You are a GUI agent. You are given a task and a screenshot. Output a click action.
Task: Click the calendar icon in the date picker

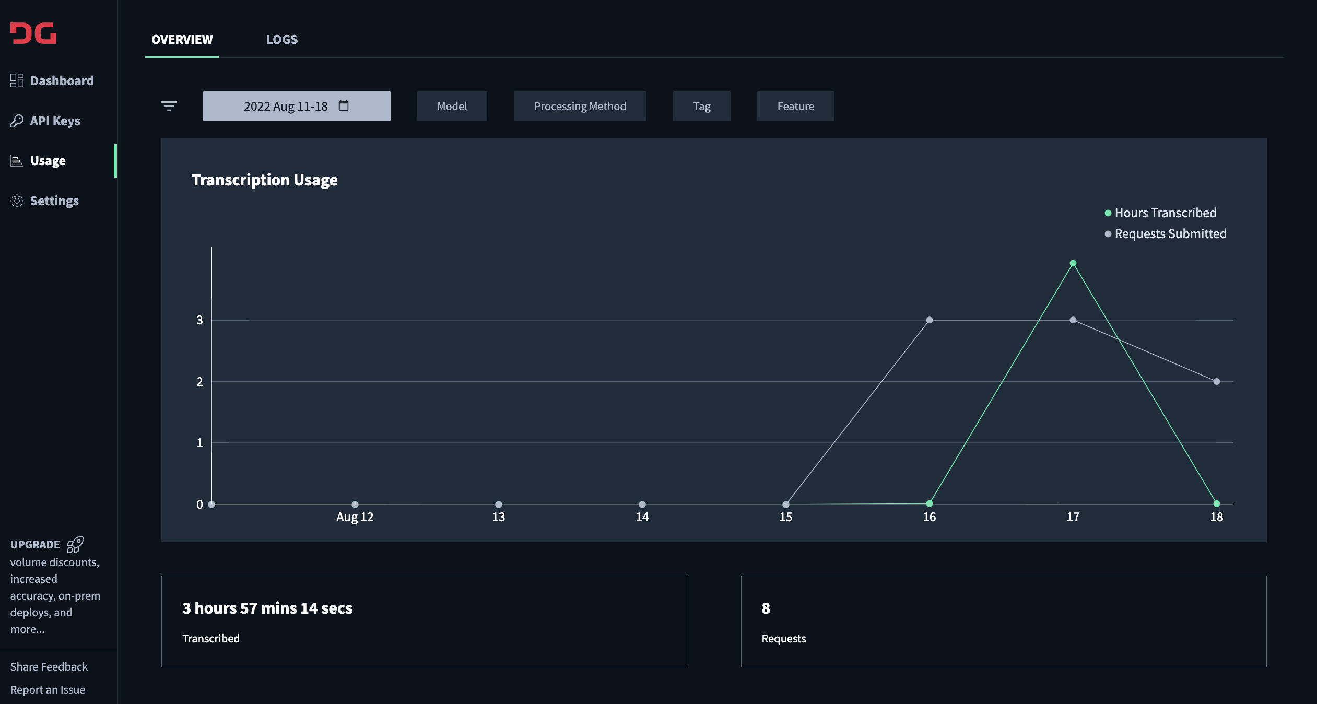click(344, 105)
